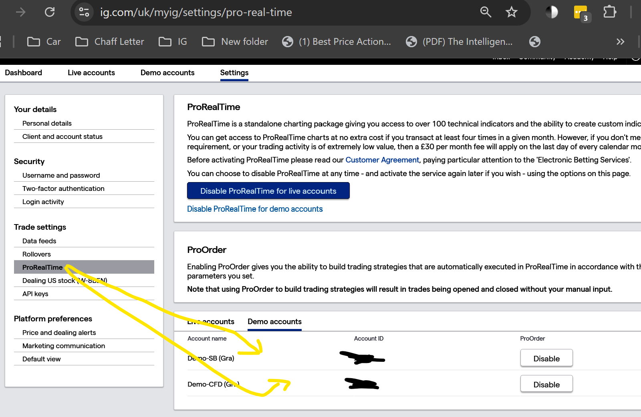Switch to the Live accounts top tab
Viewport: 641px width, 417px height.
click(91, 72)
